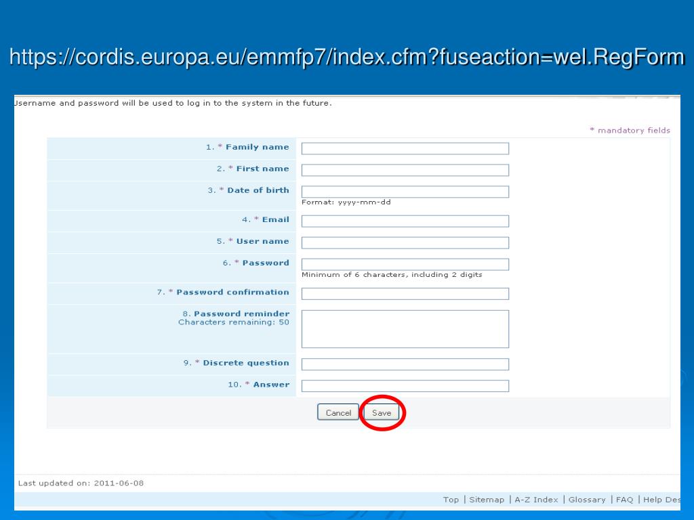Open the Top footer link
Screen dimensions: 694x520
click(451, 500)
